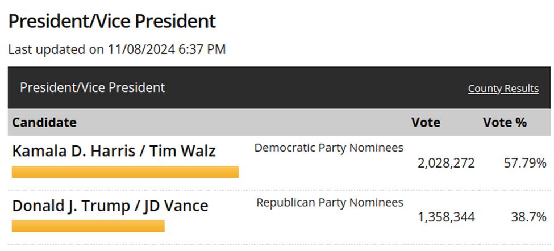Click the 2,028,272 vote count
Screen dimensions: 554x251
click(446, 163)
